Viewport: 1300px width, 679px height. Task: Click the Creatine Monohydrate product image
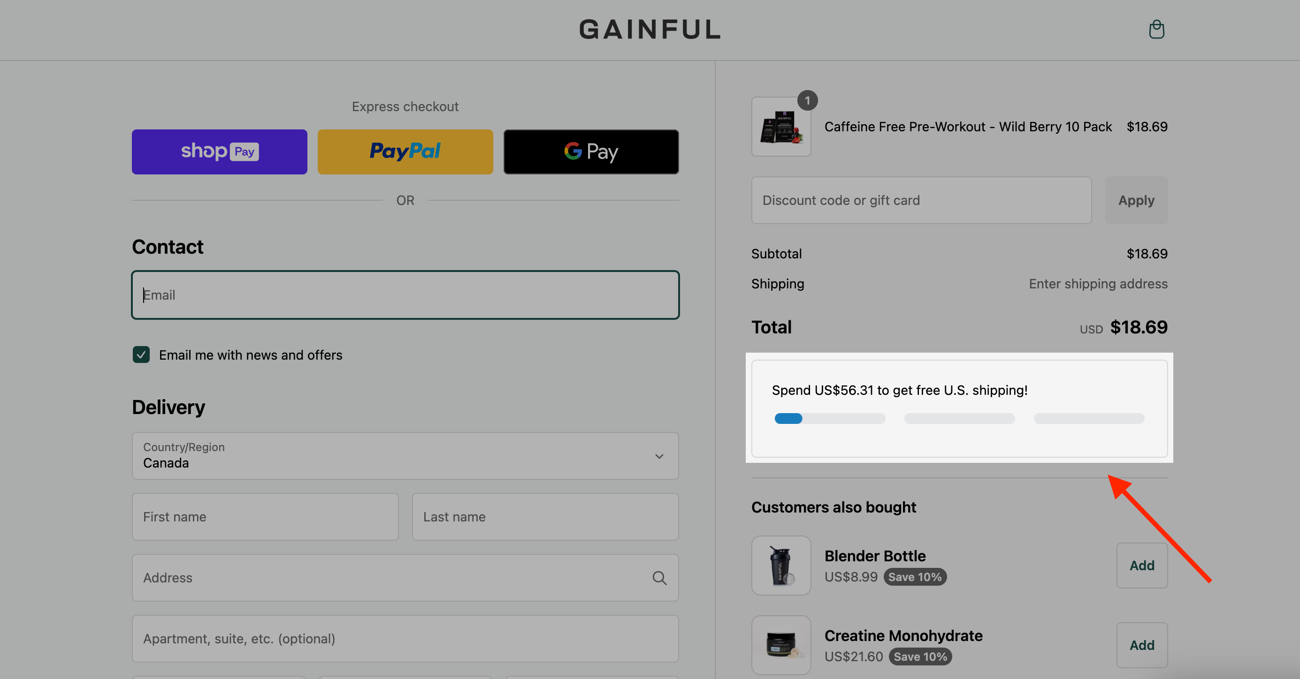point(781,645)
